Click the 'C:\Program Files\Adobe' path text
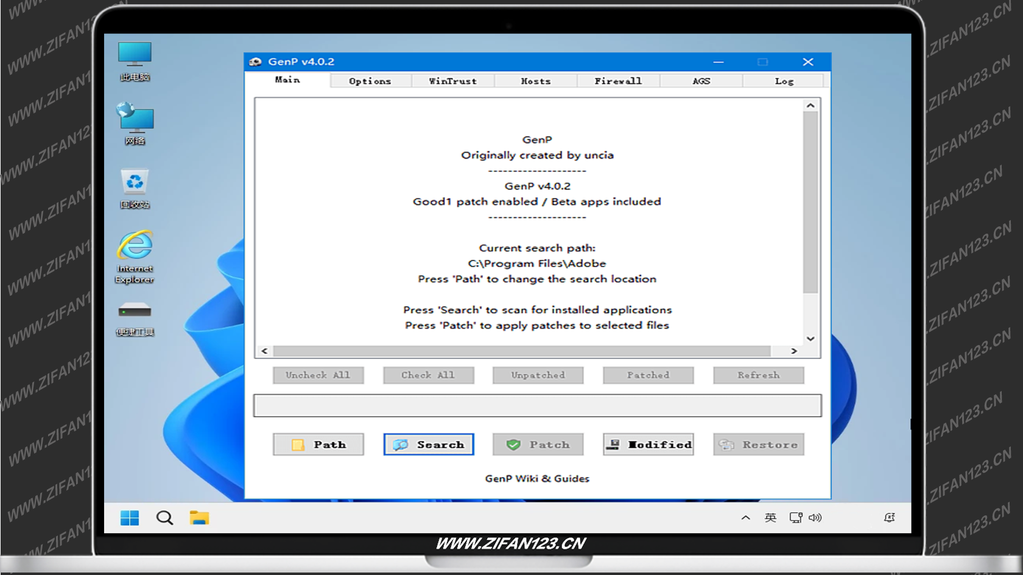The height and width of the screenshot is (575, 1023). pyautogui.click(x=537, y=263)
